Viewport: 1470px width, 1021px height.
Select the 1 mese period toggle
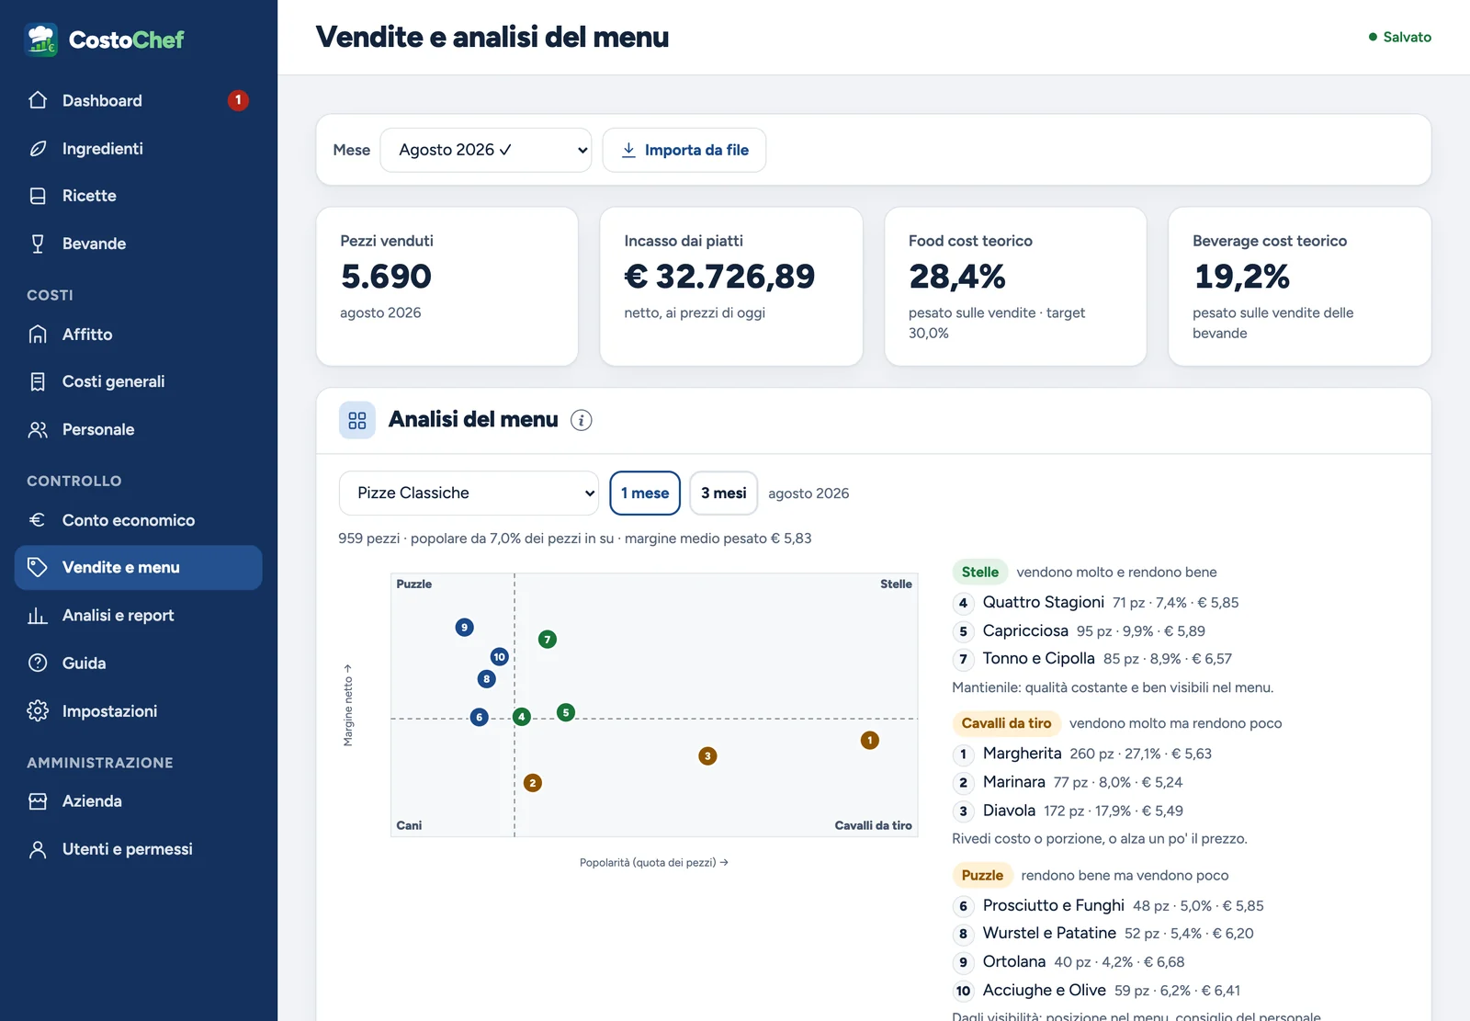click(x=645, y=493)
